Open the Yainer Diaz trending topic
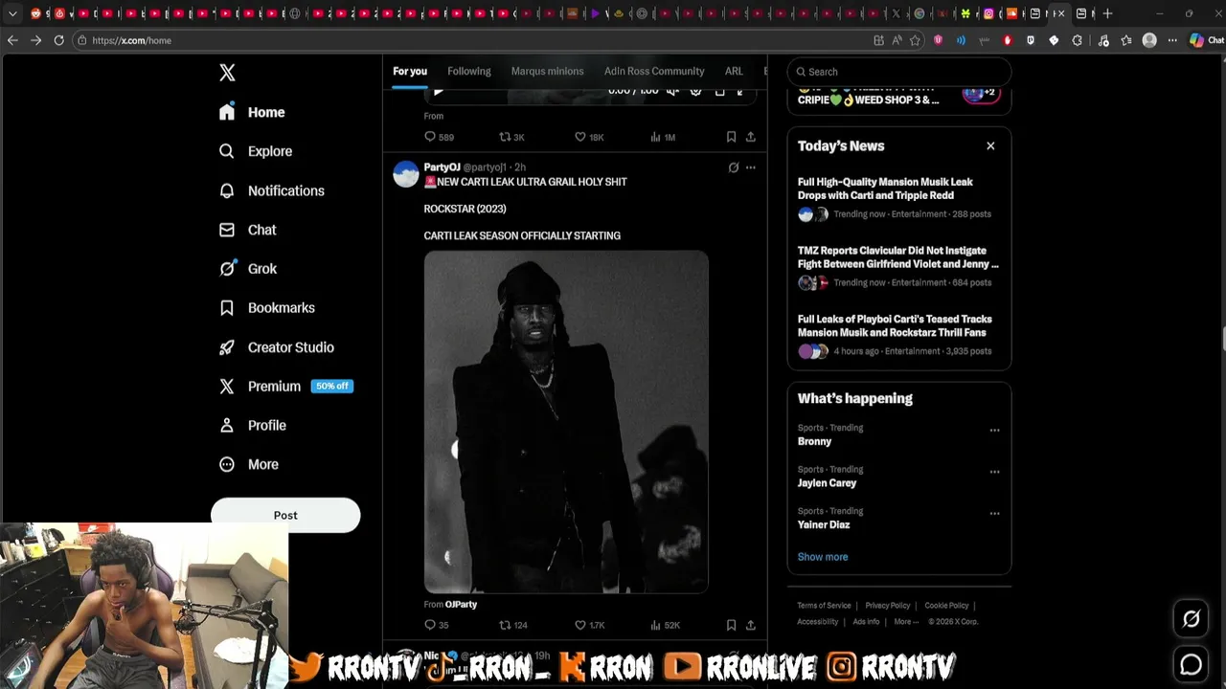The width and height of the screenshot is (1226, 689). (824, 524)
